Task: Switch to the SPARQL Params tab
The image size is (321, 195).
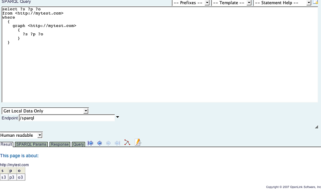Action: 31,144
